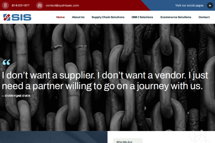The width and height of the screenshot is (215, 143).
Task: Click the phone icon in top bar
Action: 5,6
